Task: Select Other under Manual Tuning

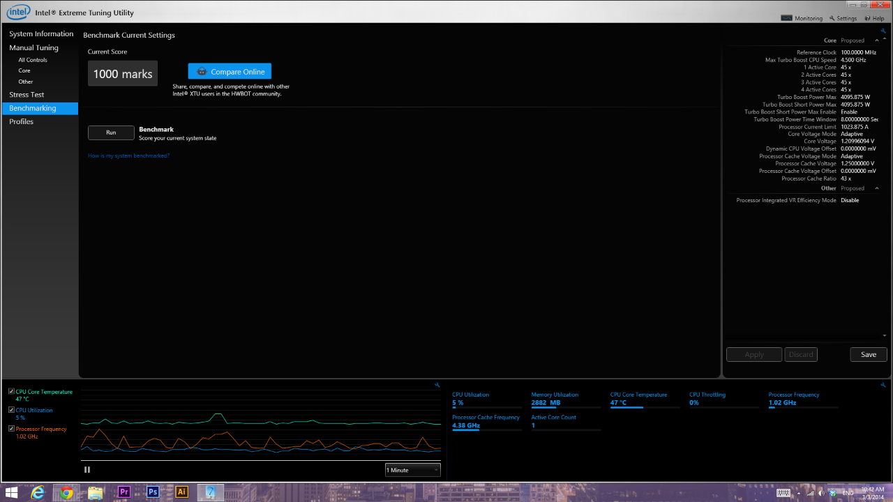Action: 26,82
